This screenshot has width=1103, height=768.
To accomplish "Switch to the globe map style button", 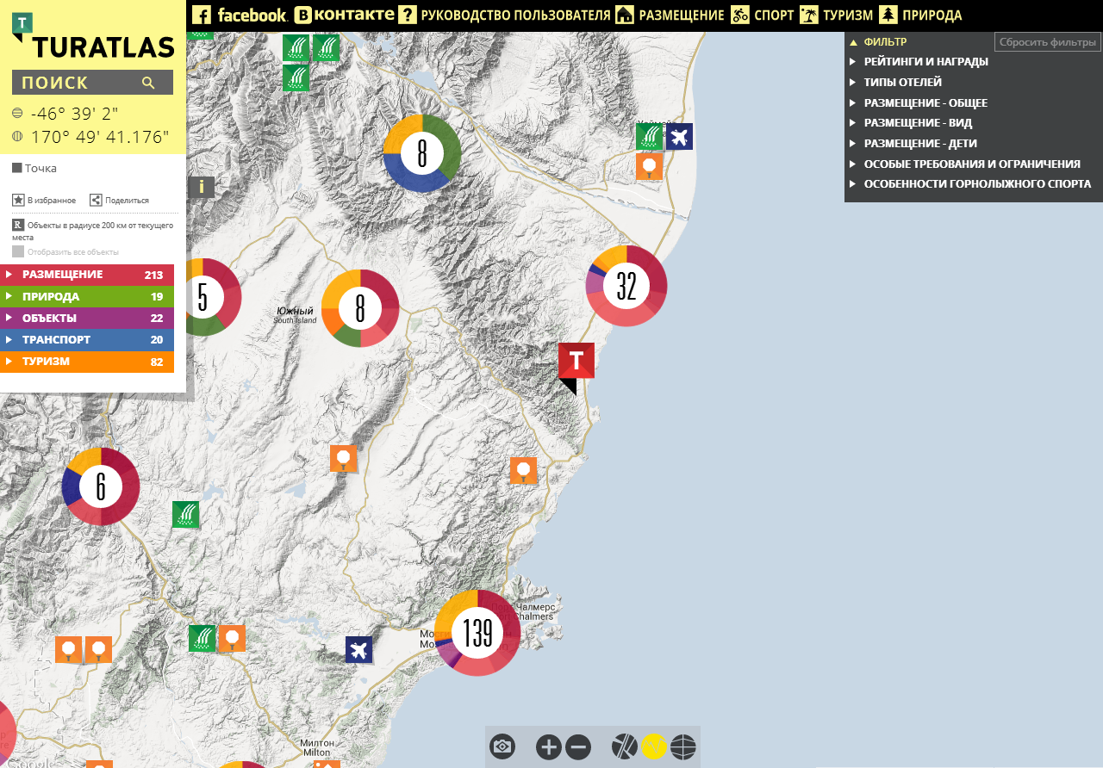I will tap(683, 746).
